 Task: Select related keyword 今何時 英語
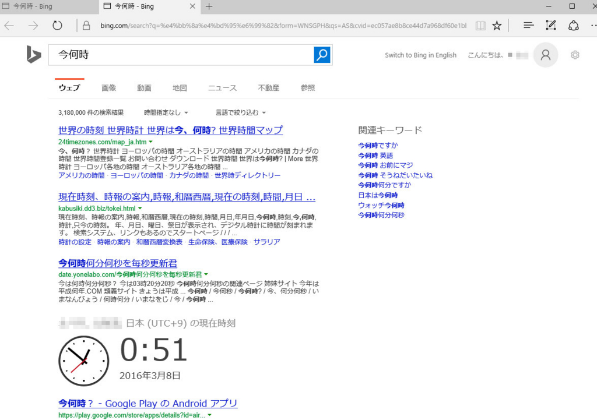tap(375, 156)
